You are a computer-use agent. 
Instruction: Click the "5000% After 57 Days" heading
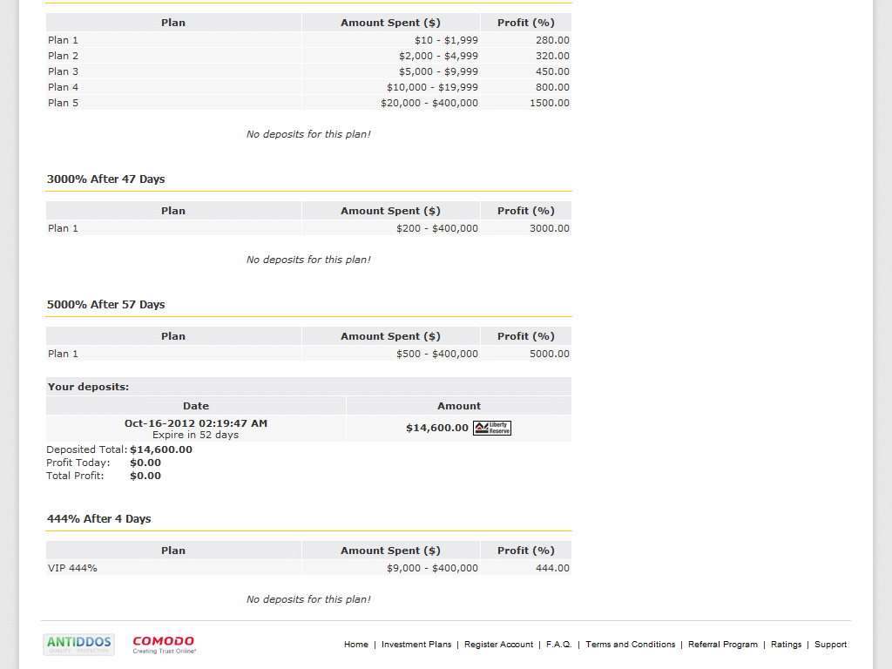coord(105,305)
